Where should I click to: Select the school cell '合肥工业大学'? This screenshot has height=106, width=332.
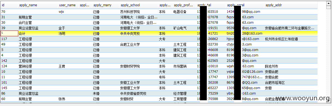(x=130, y=44)
